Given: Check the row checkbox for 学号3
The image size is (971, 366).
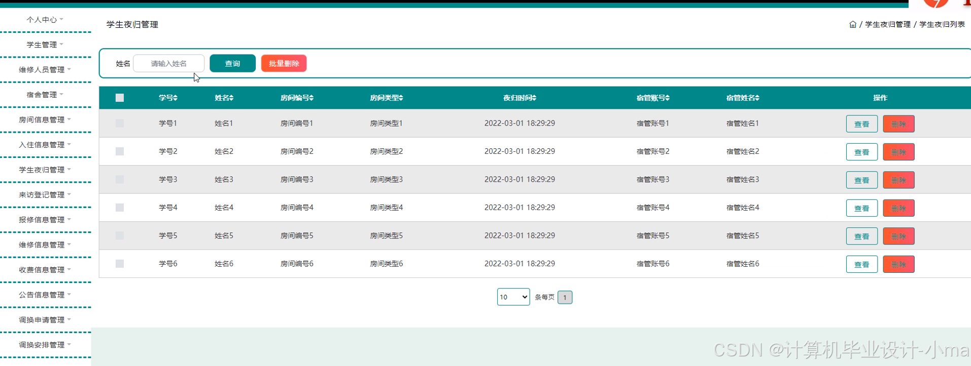Looking at the screenshot, I should coord(120,179).
